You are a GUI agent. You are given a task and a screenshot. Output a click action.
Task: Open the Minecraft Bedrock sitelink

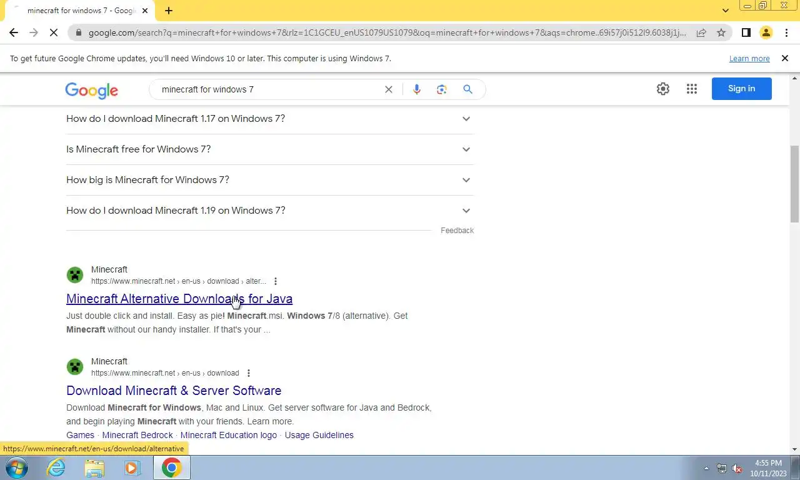tap(137, 435)
